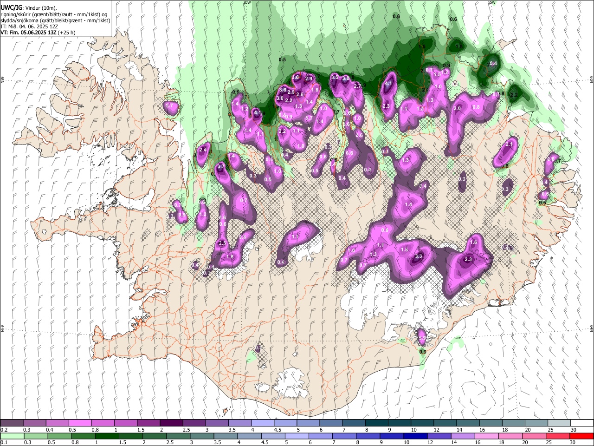The height and width of the screenshot is (446, 594).
Task: Select the 6–7 slate-blue swatch in upper legend
Action: tap(331, 423)
